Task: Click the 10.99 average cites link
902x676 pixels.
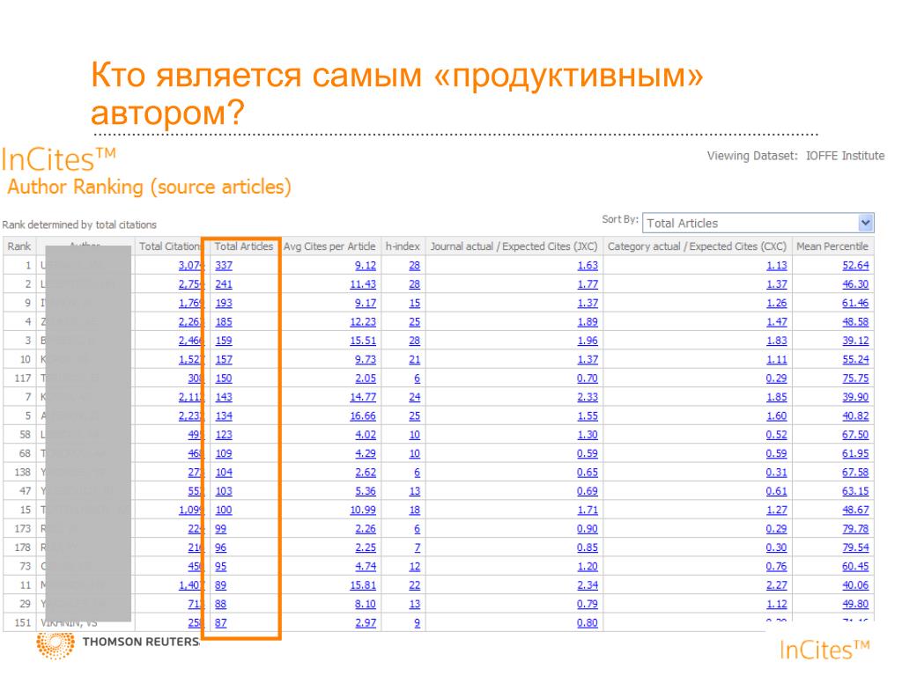Action: [363, 510]
